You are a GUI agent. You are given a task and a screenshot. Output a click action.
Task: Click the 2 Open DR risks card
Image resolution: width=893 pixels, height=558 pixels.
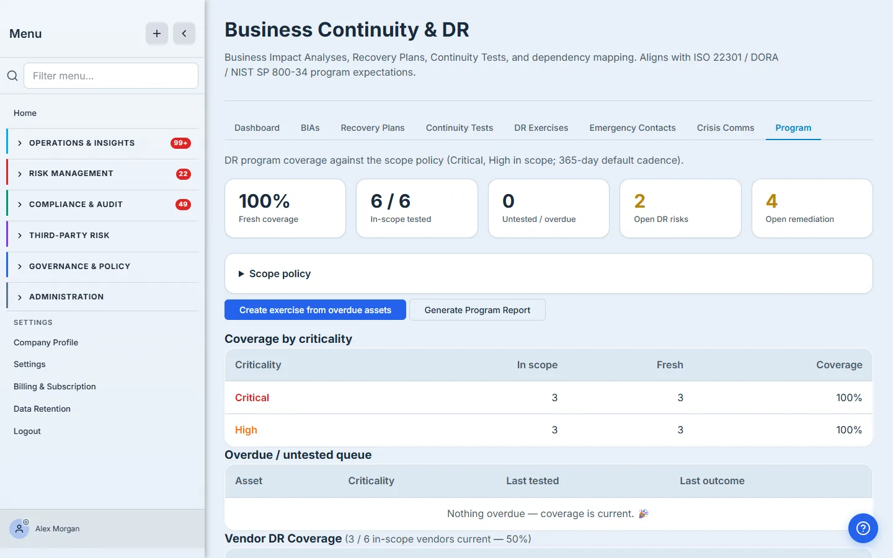[x=680, y=208]
